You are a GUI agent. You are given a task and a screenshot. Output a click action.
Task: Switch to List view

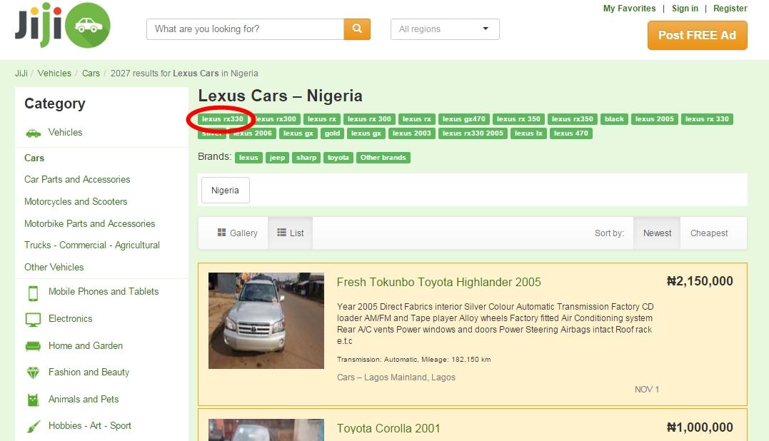(x=291, y=233)
